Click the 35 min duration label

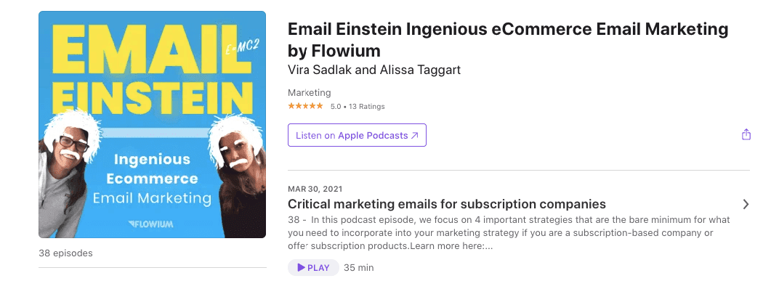[x=359, y=268]
